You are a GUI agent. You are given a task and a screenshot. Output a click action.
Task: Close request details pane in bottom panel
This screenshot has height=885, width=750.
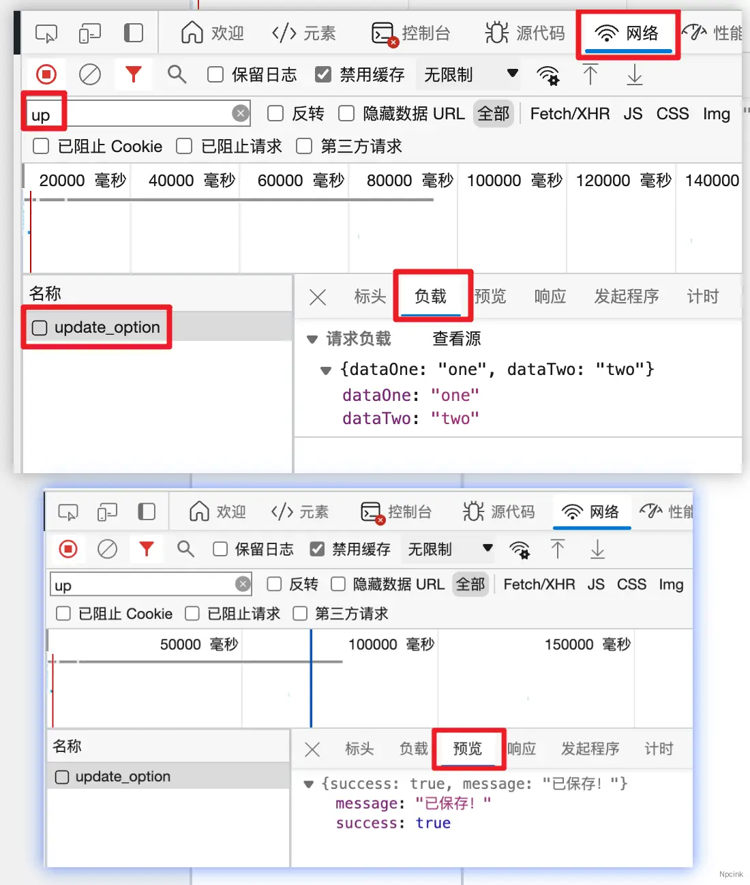(312, 749)
